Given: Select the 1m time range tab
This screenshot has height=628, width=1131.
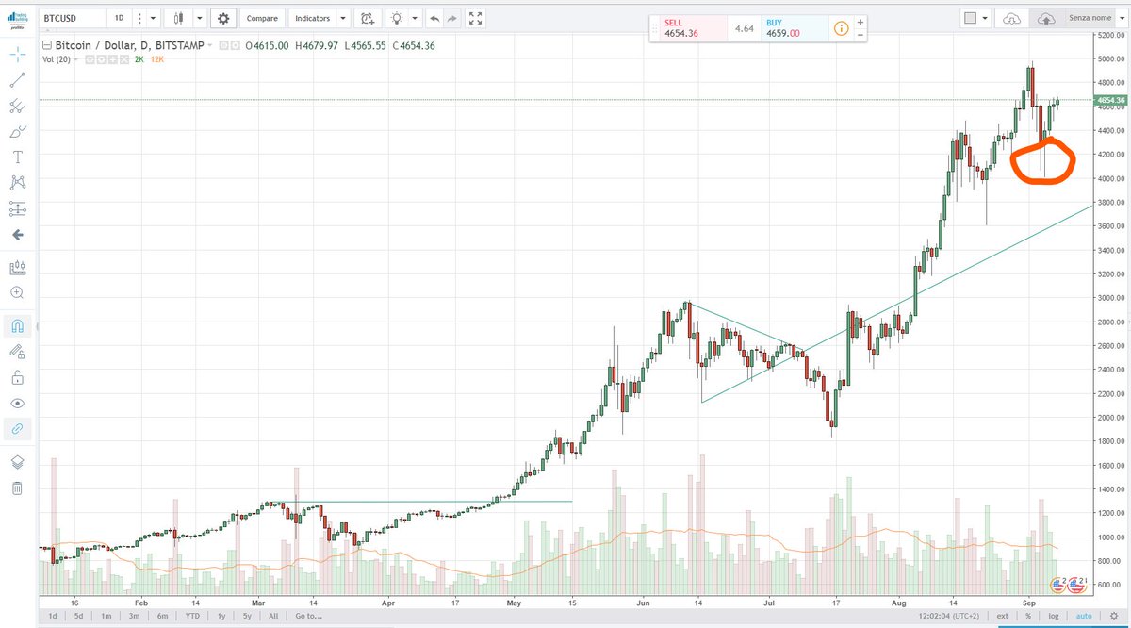Looking at the screenshot, I should [x=107, y=616].
